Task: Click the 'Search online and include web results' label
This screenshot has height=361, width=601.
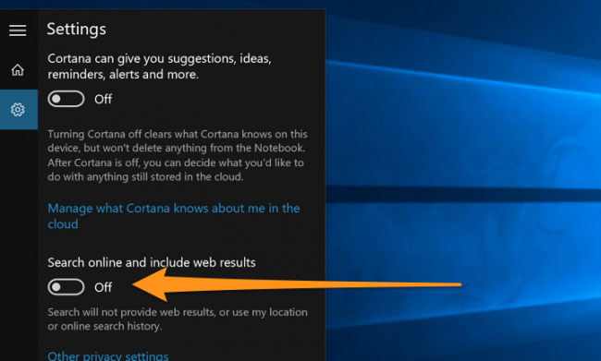Action: [152, 262]
